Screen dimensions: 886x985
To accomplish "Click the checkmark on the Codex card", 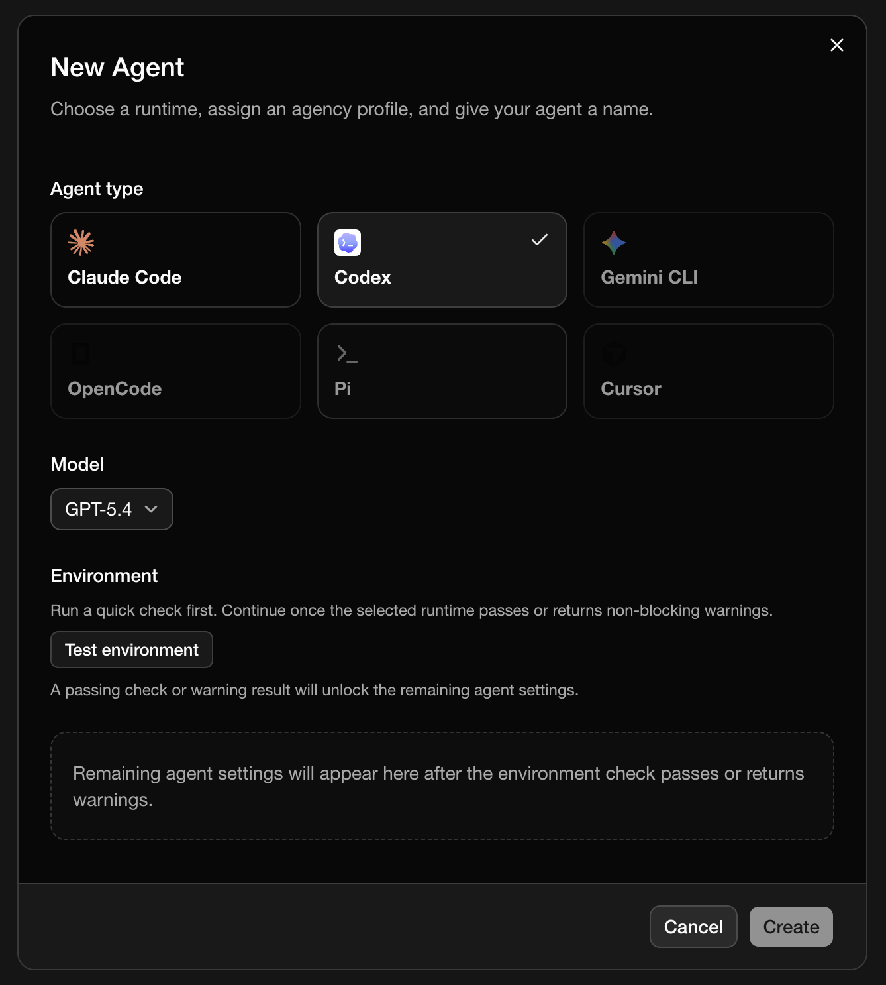I will 539,240.
